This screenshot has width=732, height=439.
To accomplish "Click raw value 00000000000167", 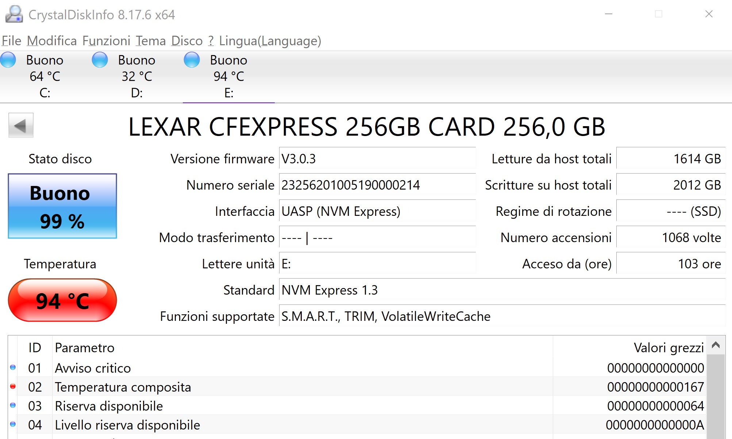I will click(655, 387).
